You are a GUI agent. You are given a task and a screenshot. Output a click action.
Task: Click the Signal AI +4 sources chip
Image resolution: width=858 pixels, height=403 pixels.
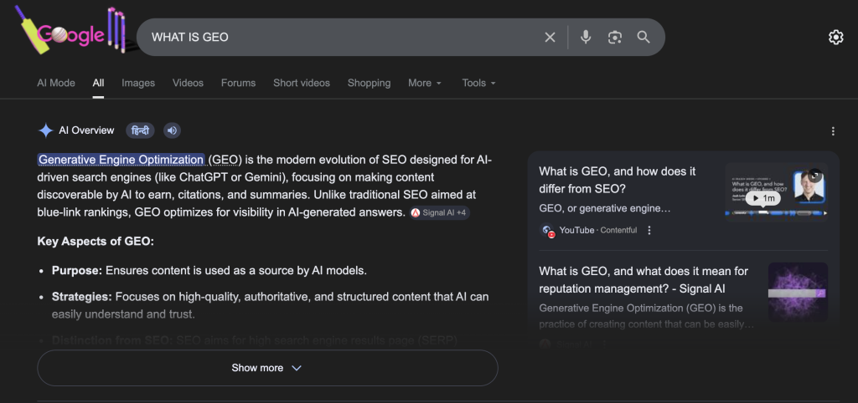(x=440, y=213)
